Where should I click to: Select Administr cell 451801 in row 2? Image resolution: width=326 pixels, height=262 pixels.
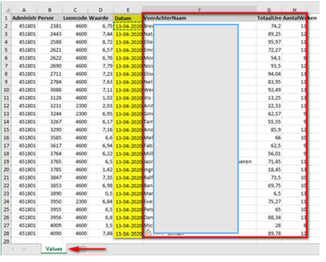[24, 26]
